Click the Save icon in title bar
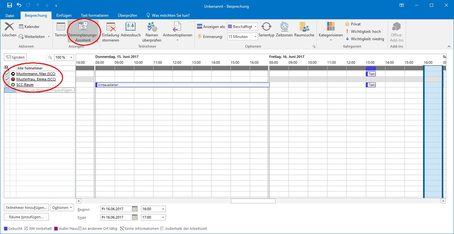This screenshot has width=454, height=234. [9, 5]
